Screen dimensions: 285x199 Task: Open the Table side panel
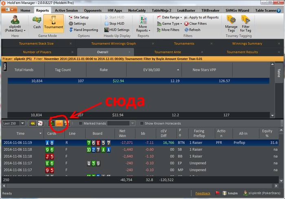[x=279, y=73]
